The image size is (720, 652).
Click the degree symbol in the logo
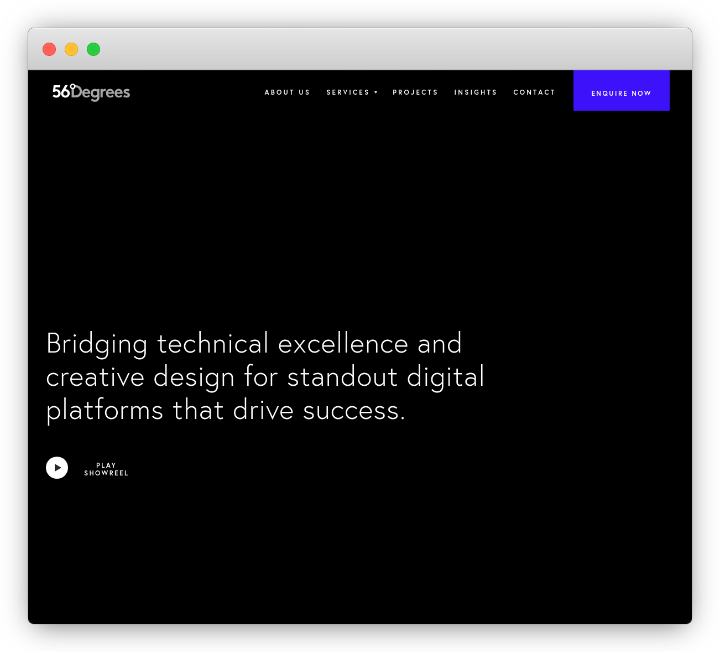pyautogui.click(x=72, y=86)
